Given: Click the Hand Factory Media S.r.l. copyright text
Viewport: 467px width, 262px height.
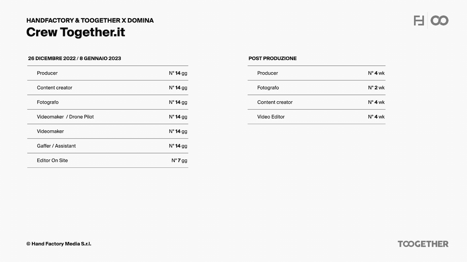Looking at the screenshot, I should tap(59, 244).
